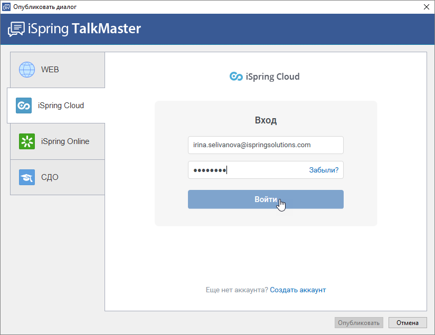Click the Забыли? password recovery link

(x=324, y=170)
